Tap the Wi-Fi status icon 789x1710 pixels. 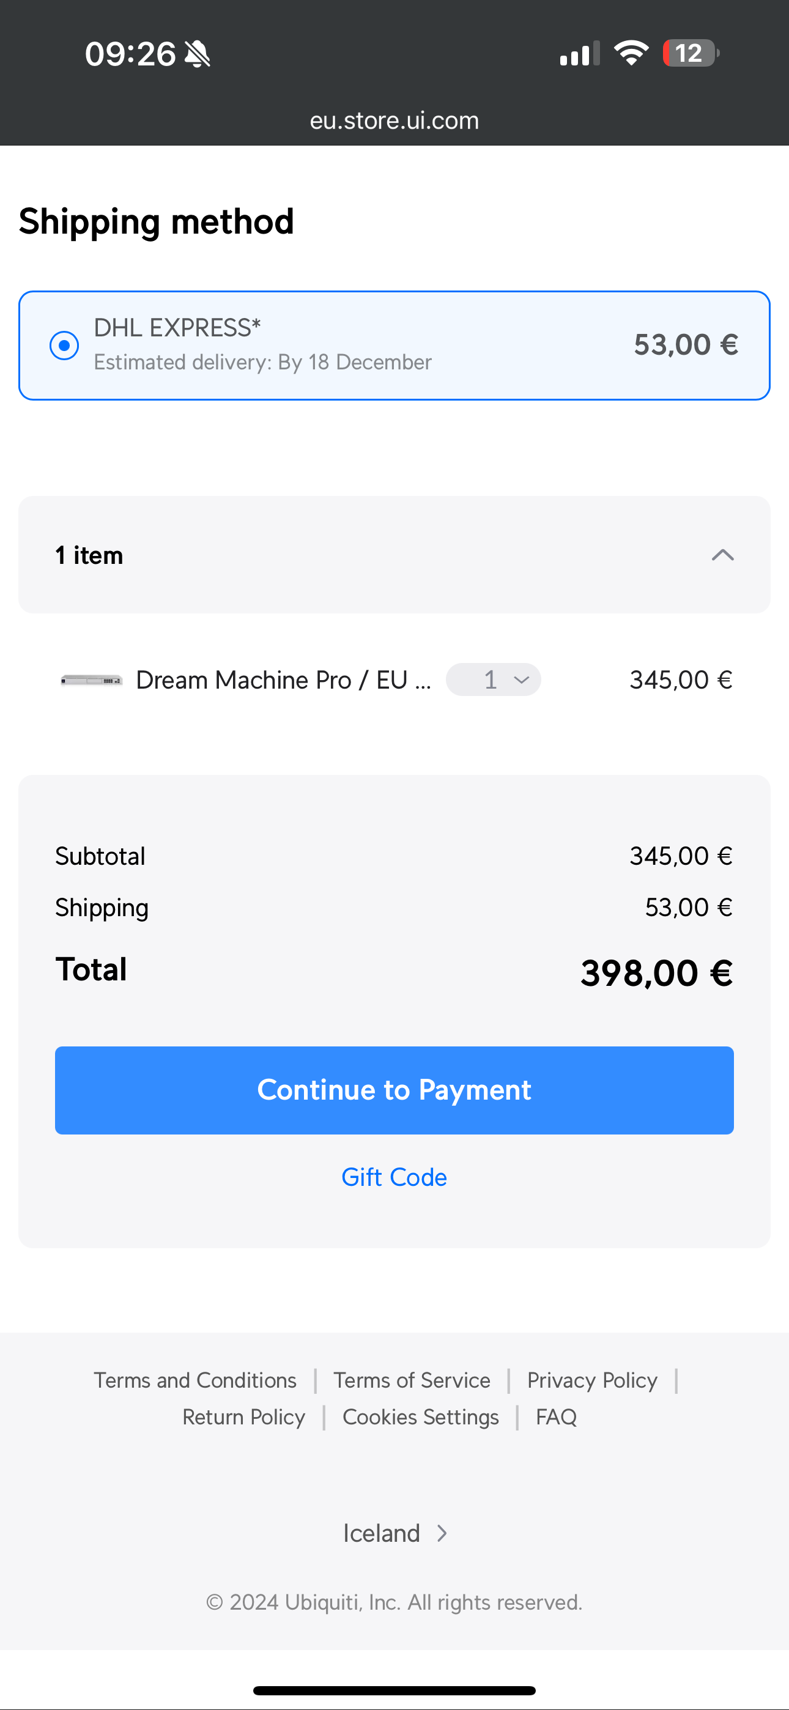point(631,53)
